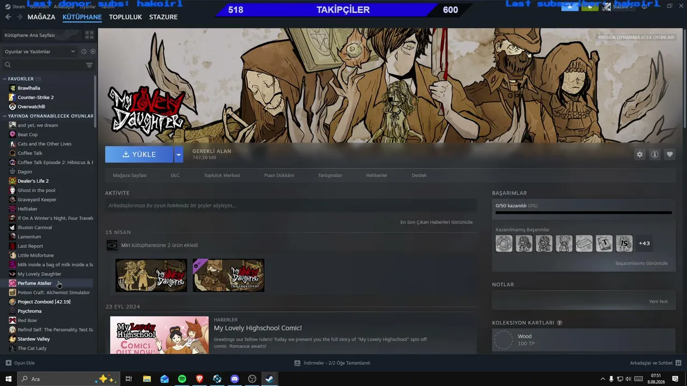Click the library list scrollbar
Viewport: 687px width, 386px height.
(x=96, y=102)
